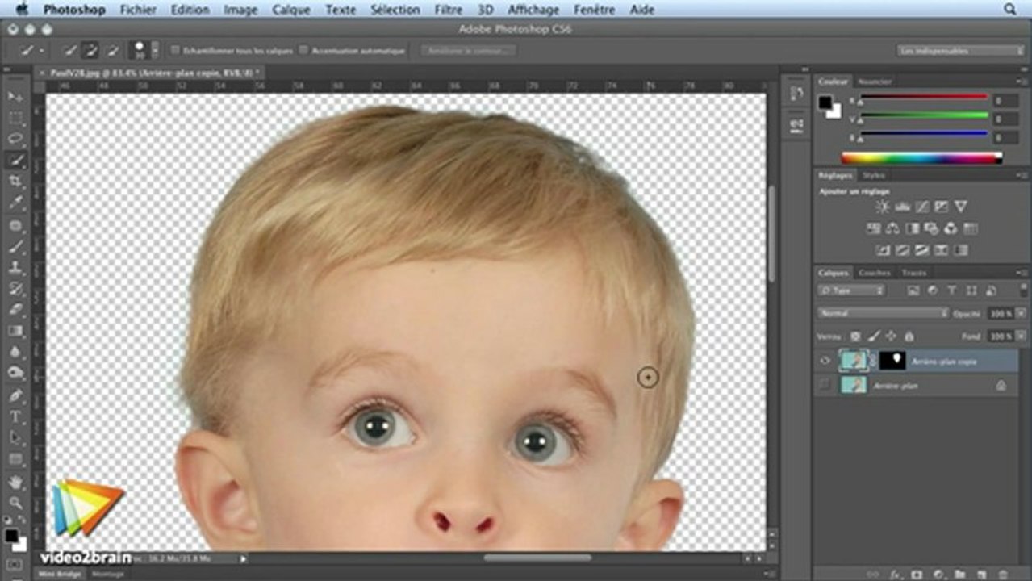
Task: Open the Sélection menu
Action: tap(395, 10)
